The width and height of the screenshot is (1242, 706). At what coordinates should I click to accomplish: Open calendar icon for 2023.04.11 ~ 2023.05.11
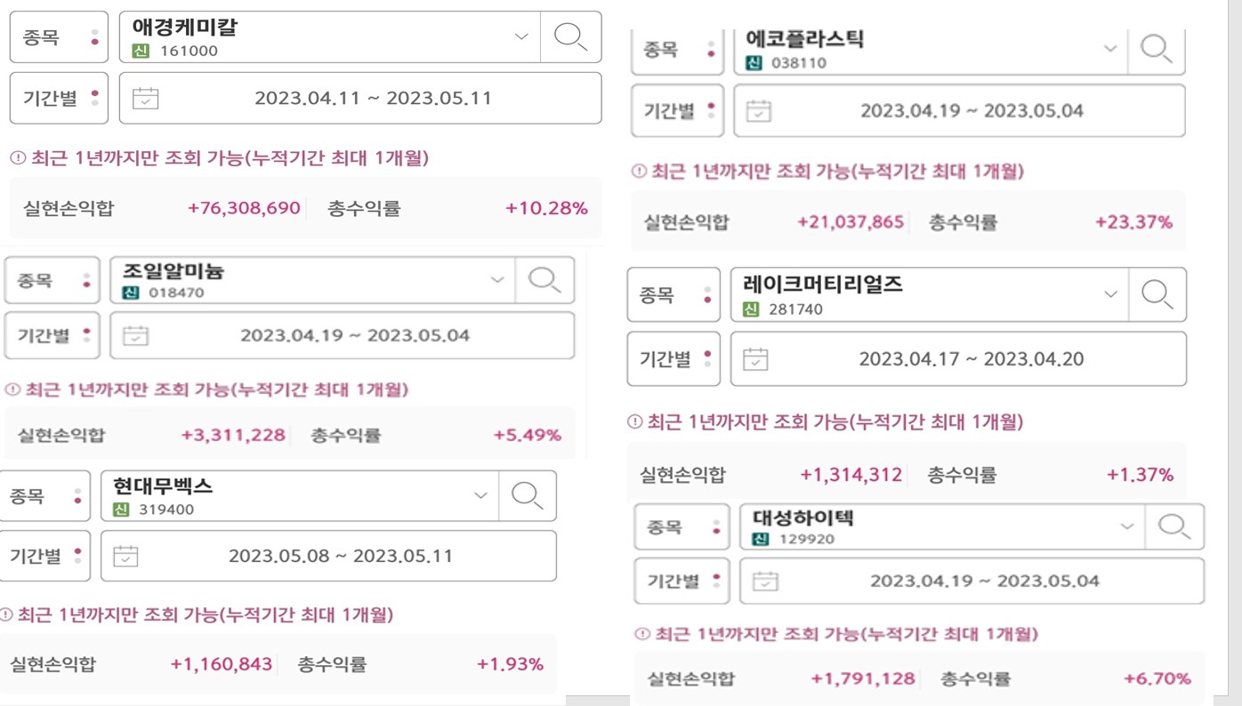coord(145,98)
